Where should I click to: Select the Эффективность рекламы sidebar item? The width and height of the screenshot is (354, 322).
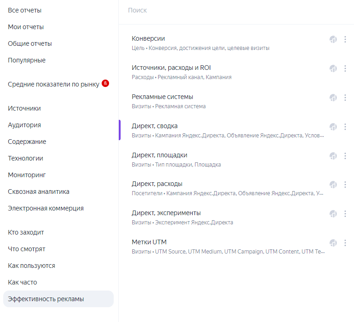(46, 299)
